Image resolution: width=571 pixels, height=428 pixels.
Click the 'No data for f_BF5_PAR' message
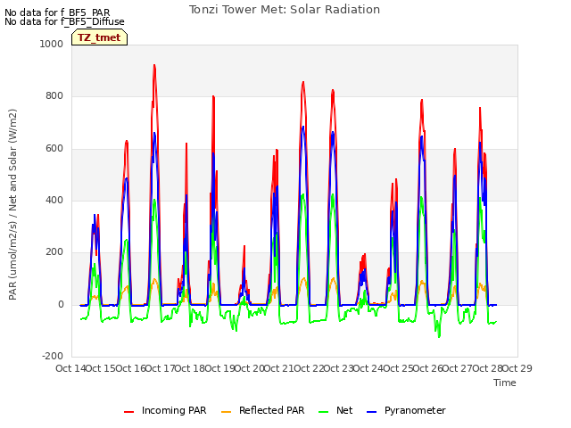point(57,12)
